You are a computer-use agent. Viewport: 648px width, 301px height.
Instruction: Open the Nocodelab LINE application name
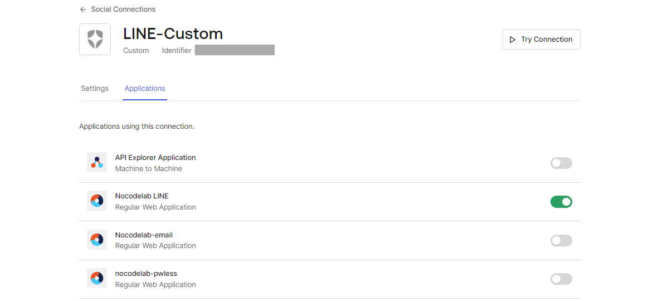click(x=142, y=196)
